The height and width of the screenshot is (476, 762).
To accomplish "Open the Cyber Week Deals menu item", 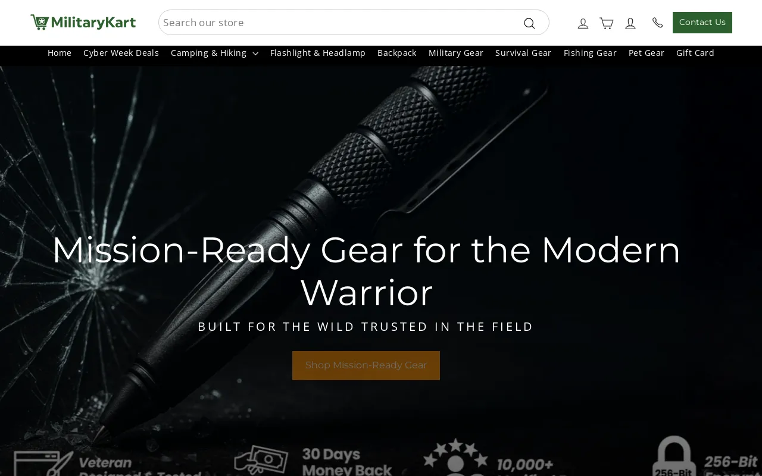I will (121, 53).
